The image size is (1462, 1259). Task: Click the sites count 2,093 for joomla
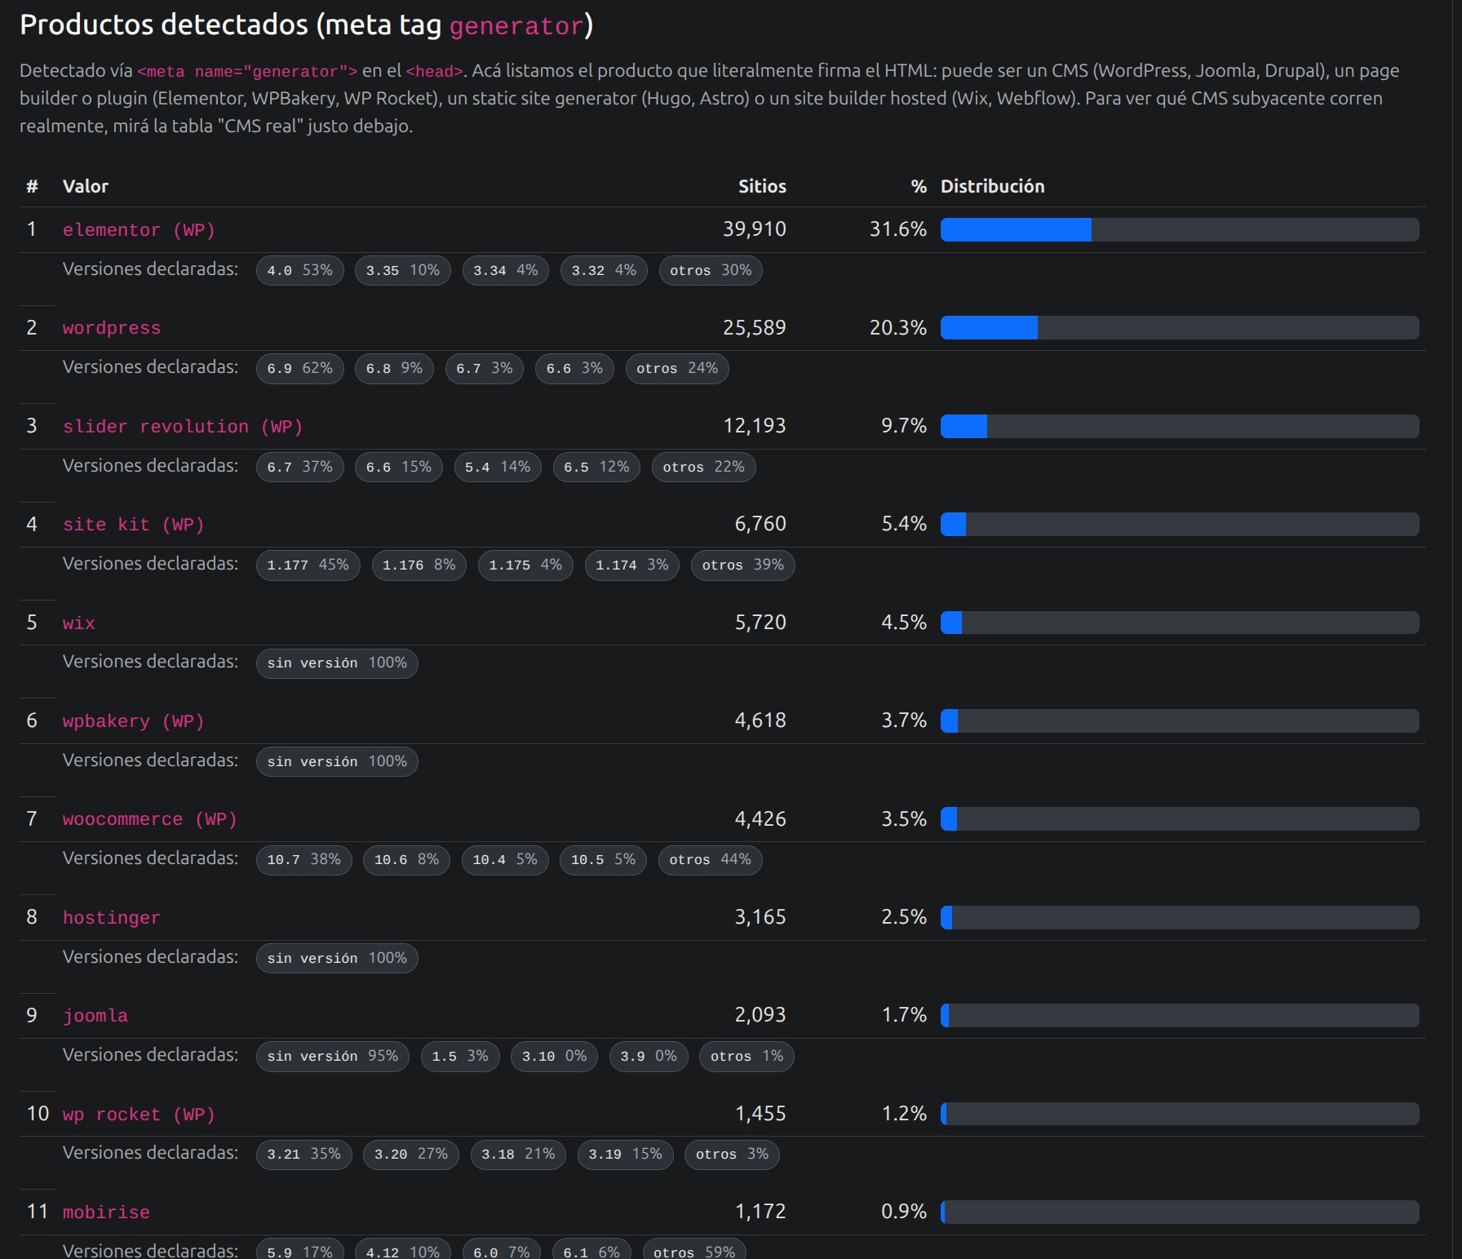[760, 1015]
